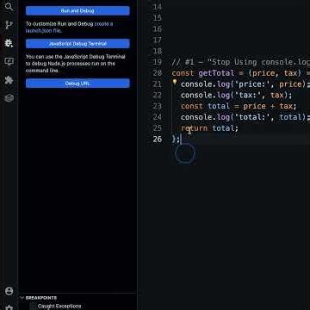
Task: Click line number 25 in the gutter
Action: click(158, 128)
